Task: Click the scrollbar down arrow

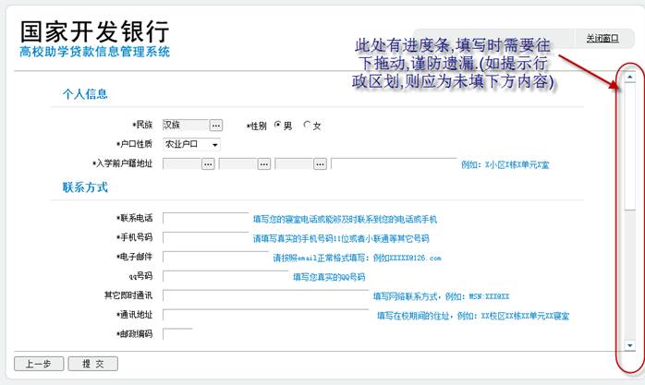Action: pos(629,344)
